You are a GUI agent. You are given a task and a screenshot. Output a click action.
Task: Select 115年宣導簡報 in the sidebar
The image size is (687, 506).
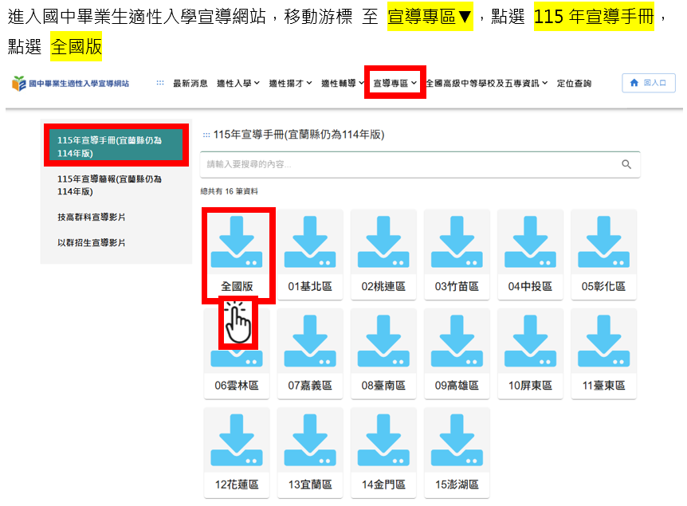[x=109, y=185]
